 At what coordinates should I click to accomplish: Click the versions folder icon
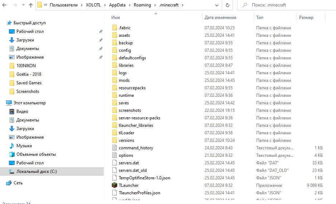(115, 140)
